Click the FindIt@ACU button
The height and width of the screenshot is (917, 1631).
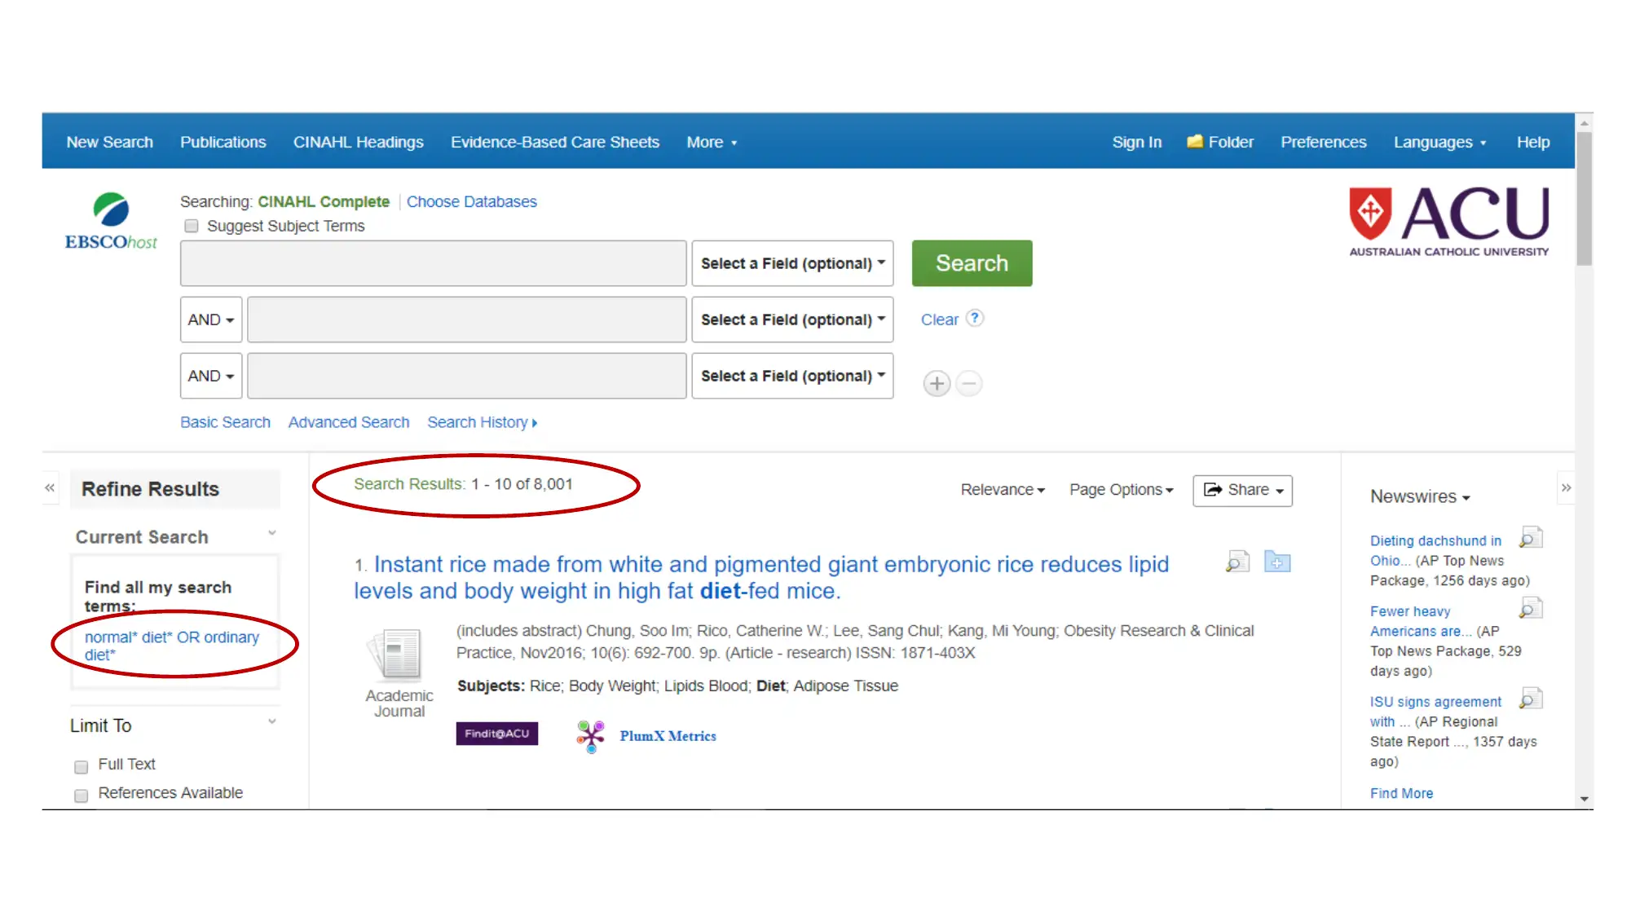click(496, 734)
